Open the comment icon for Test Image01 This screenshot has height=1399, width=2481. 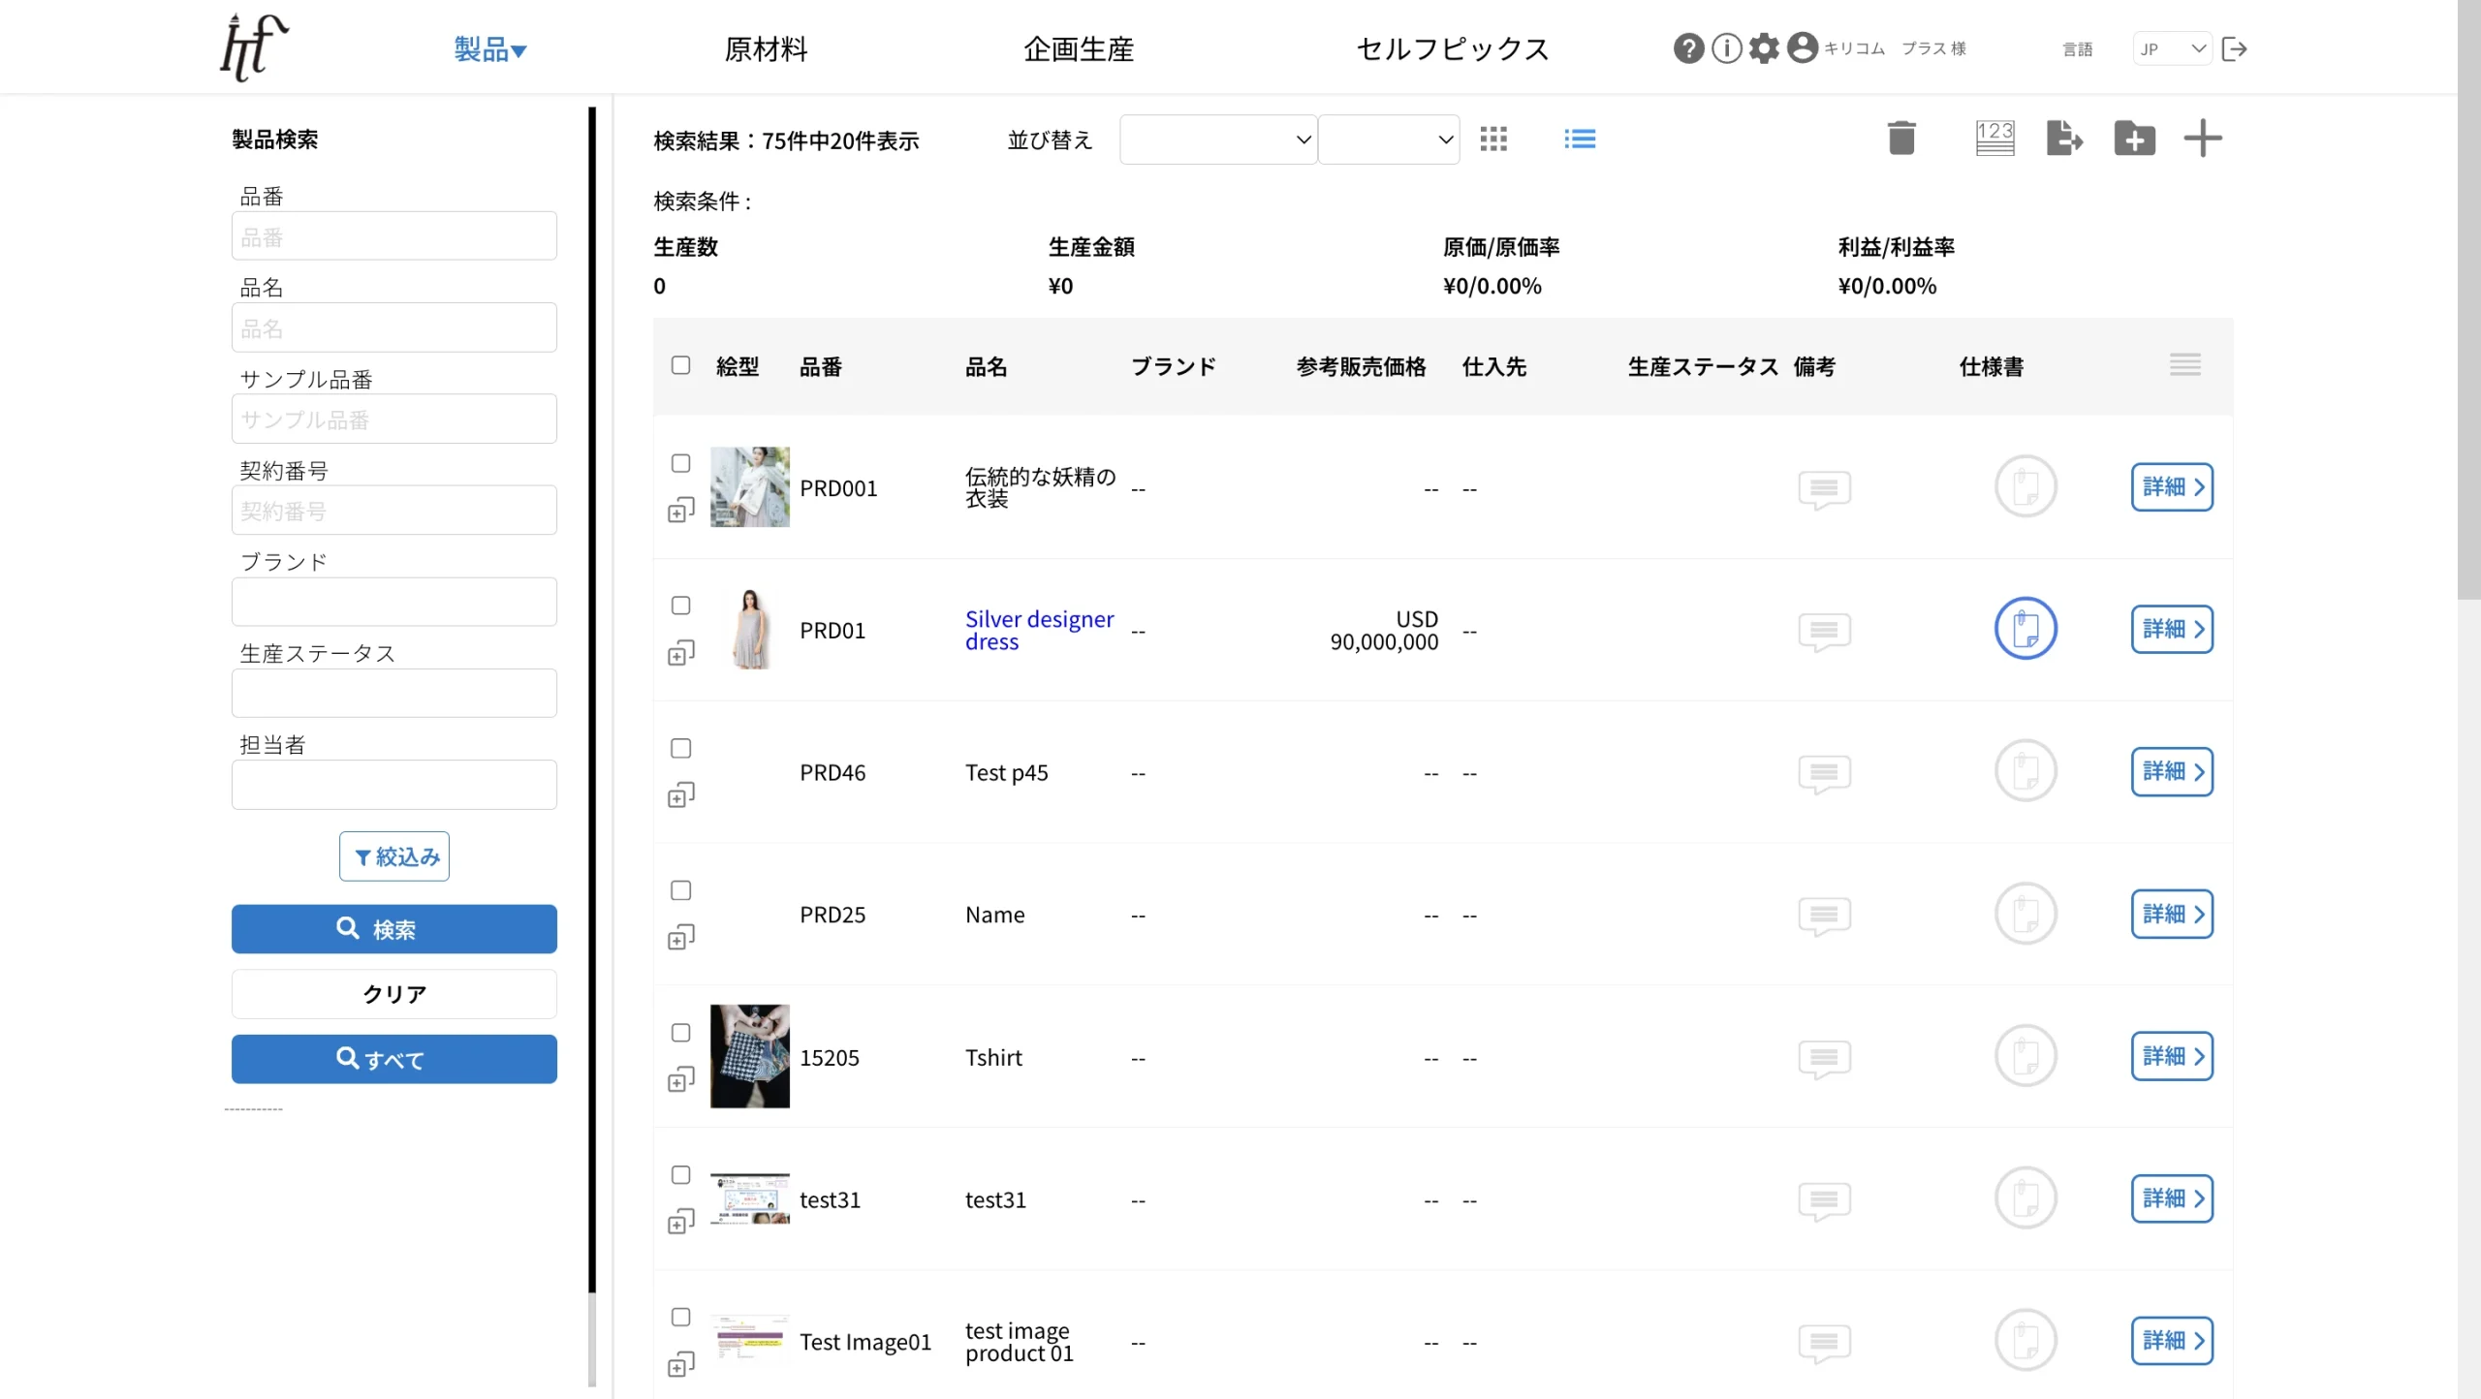(1824, 1343)
